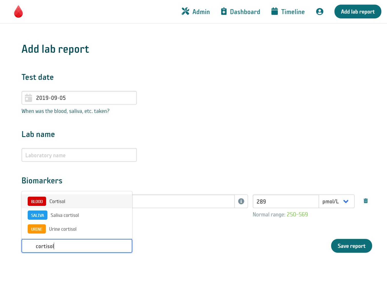Click the Timeline calendar icon
Screen dimensions: 387x295
coord(274,12)
